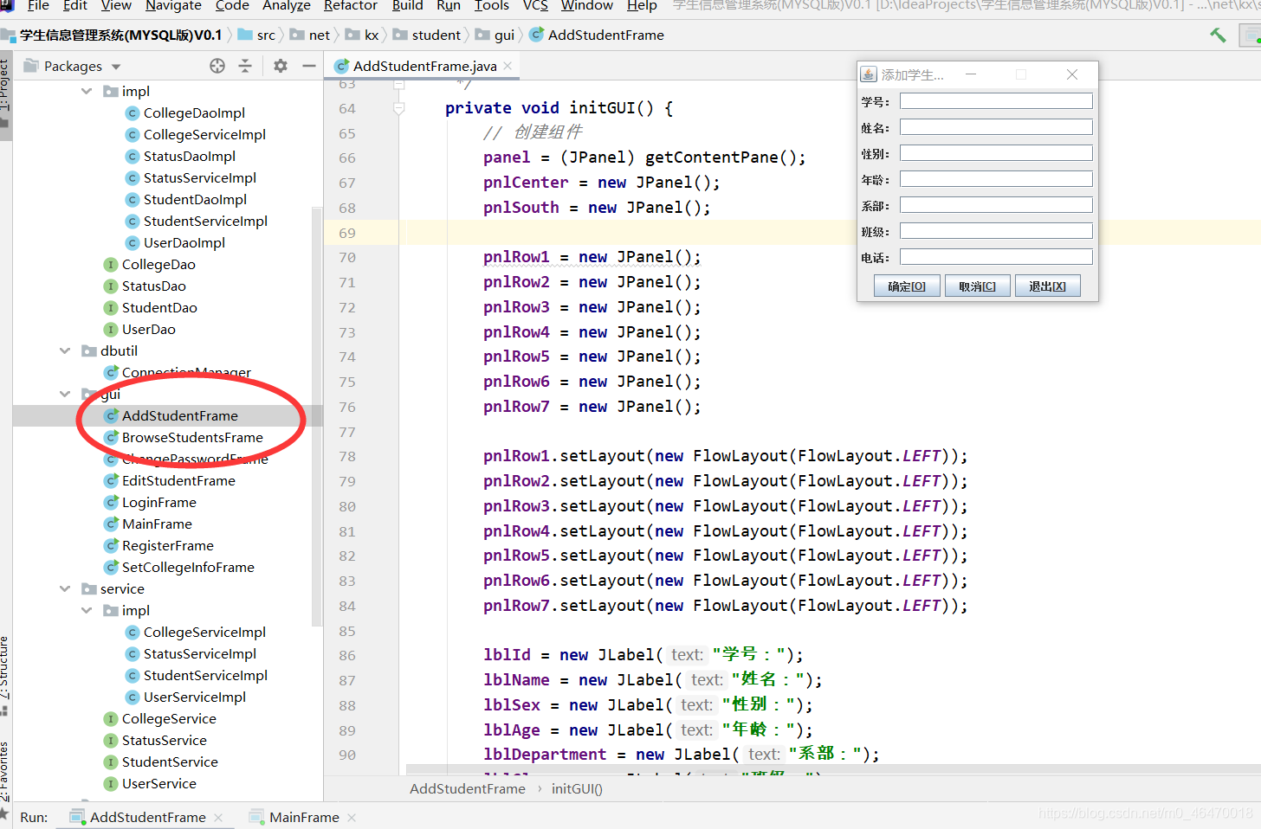
Task: Open the Packages panel settings gear
Action: 281,66
